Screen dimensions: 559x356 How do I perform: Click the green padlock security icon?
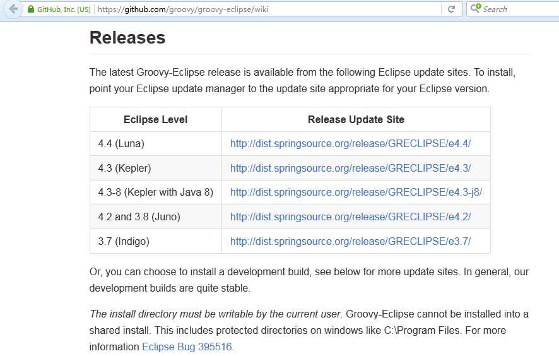(x=31, y=9)
